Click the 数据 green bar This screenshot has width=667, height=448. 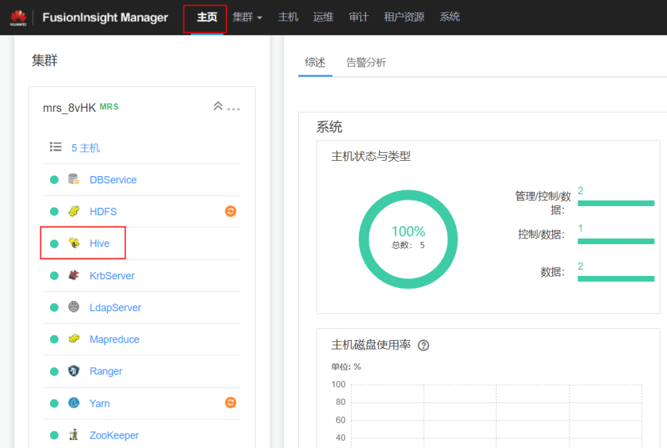pos(616,279)
